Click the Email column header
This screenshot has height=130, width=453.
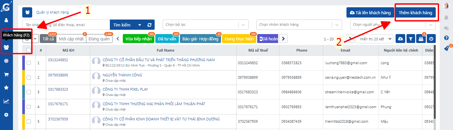click(x=345, y=50)
